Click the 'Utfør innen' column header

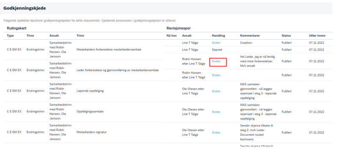(317, 36)
